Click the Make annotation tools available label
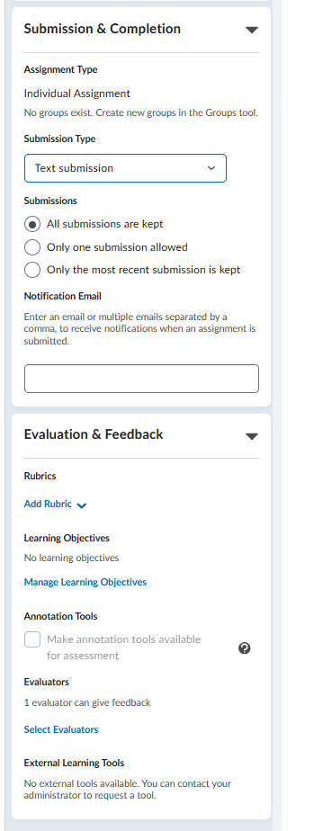The height and width of the screenshot is (831, 332). point(123,648)
